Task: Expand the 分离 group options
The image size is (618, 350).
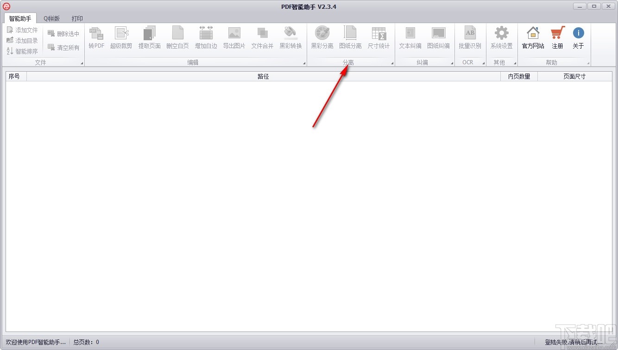Action: (392, 62)
